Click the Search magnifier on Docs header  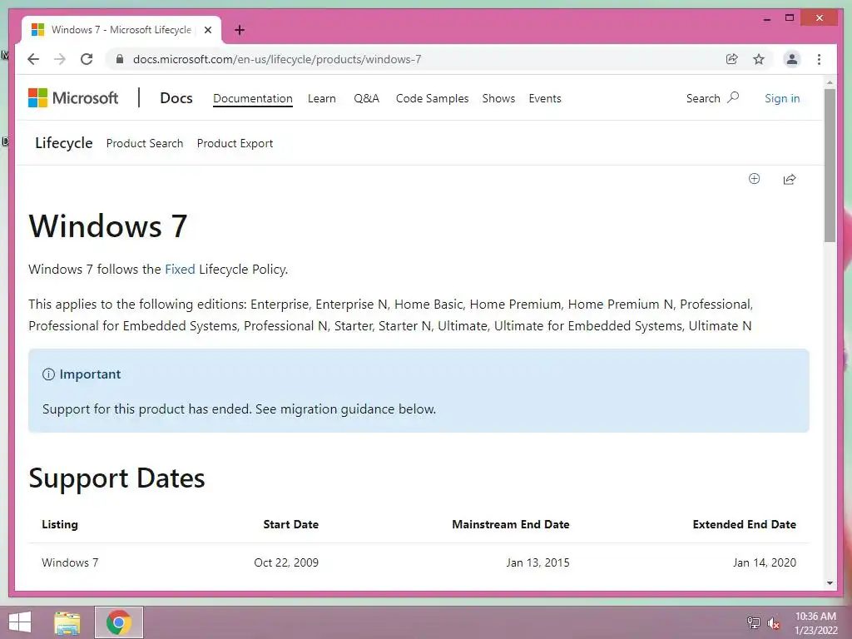733,98
